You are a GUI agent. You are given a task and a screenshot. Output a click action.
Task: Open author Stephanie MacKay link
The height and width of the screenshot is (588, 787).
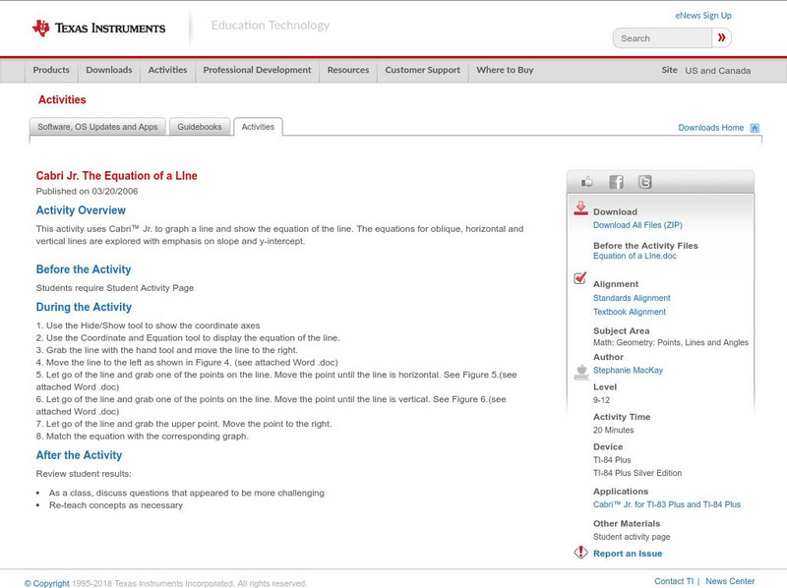(x=628, y=371)
